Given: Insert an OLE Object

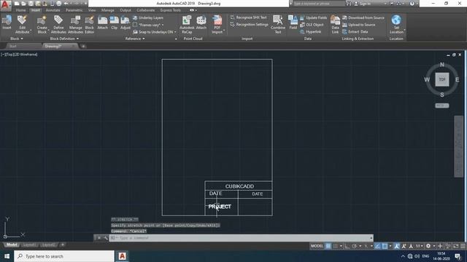Looking at the screenshot, I should [x=312, y=25].
